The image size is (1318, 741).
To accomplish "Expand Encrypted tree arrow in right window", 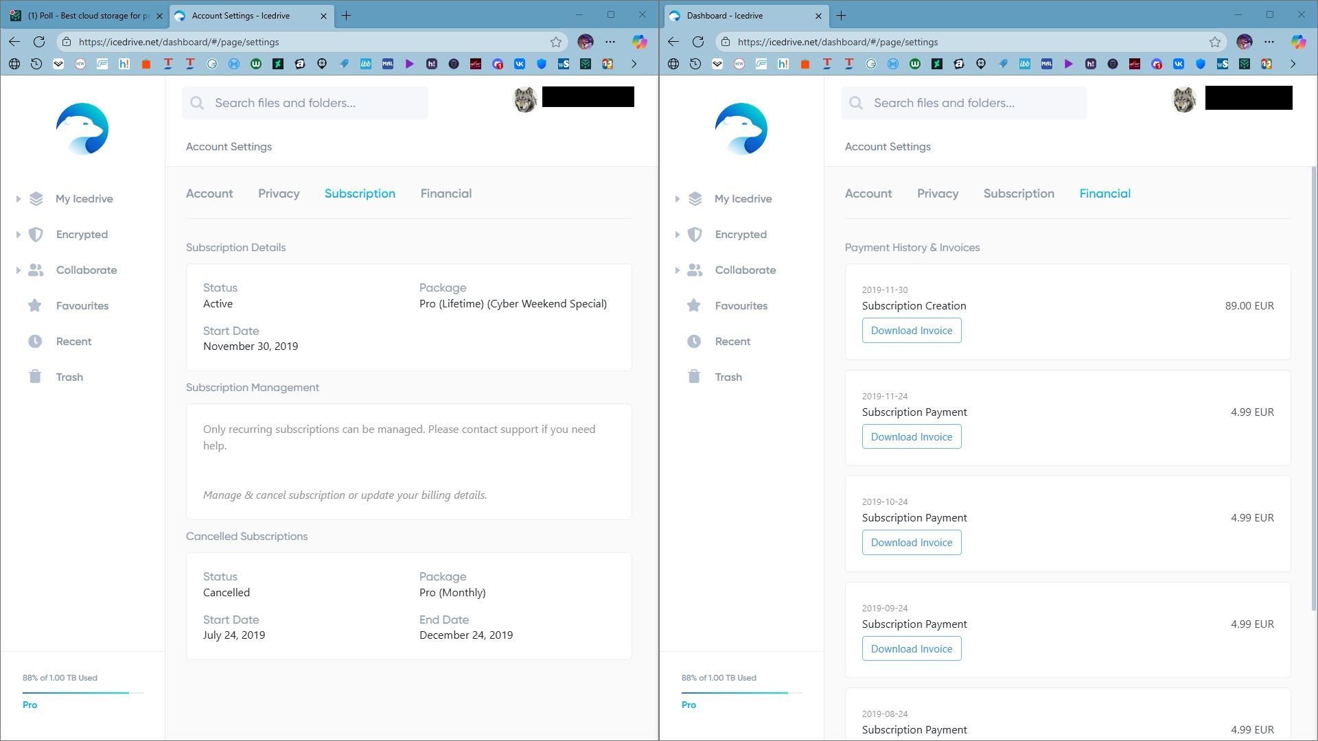I will [677, 235].
